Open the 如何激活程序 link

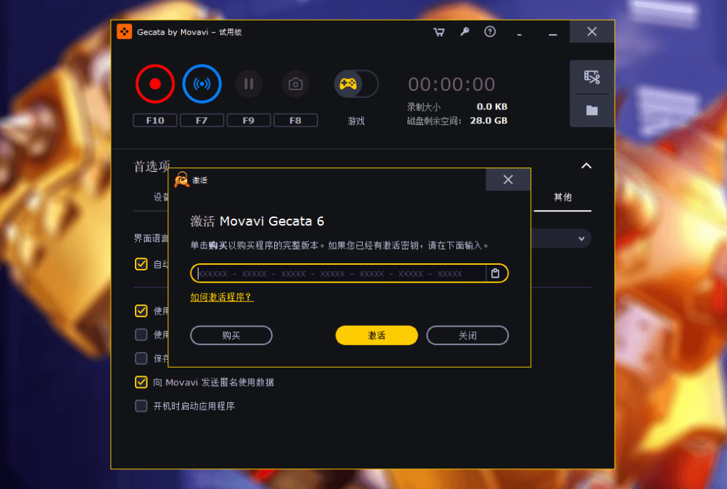[222, 297]
